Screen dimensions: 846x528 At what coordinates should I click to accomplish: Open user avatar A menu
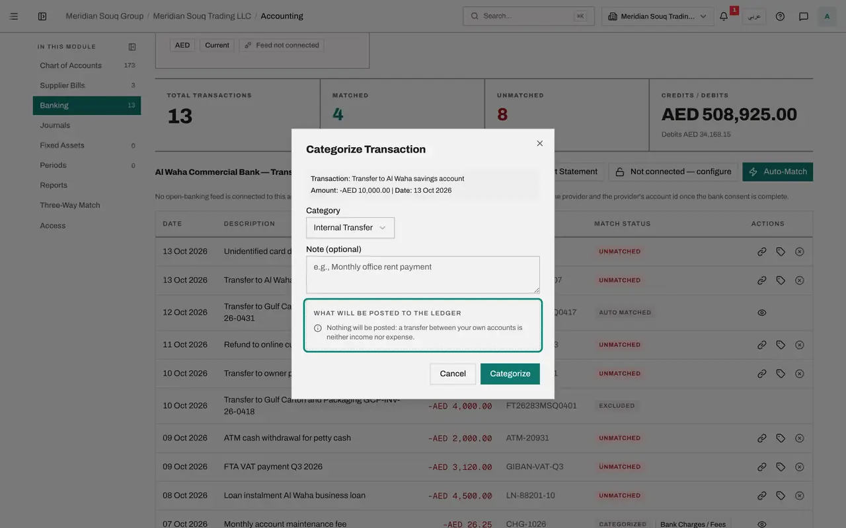[827, 16]
